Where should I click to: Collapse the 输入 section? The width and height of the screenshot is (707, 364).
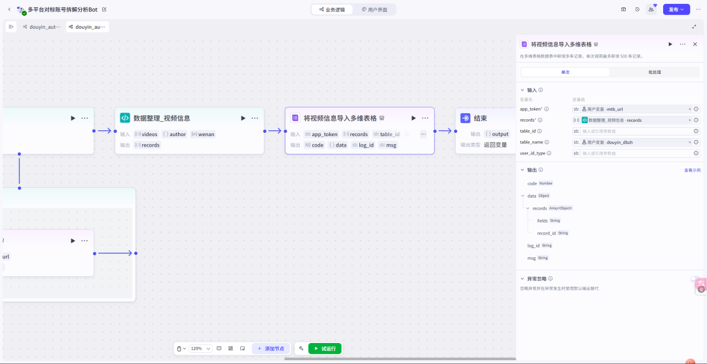[522, 90]
